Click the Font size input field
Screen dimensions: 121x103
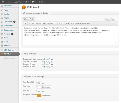coord(40,92)
